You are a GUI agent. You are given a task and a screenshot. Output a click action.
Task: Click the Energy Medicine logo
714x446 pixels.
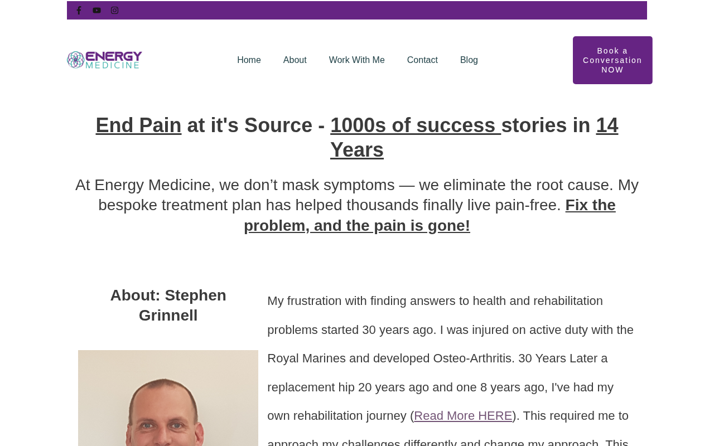tap(104, 60)
